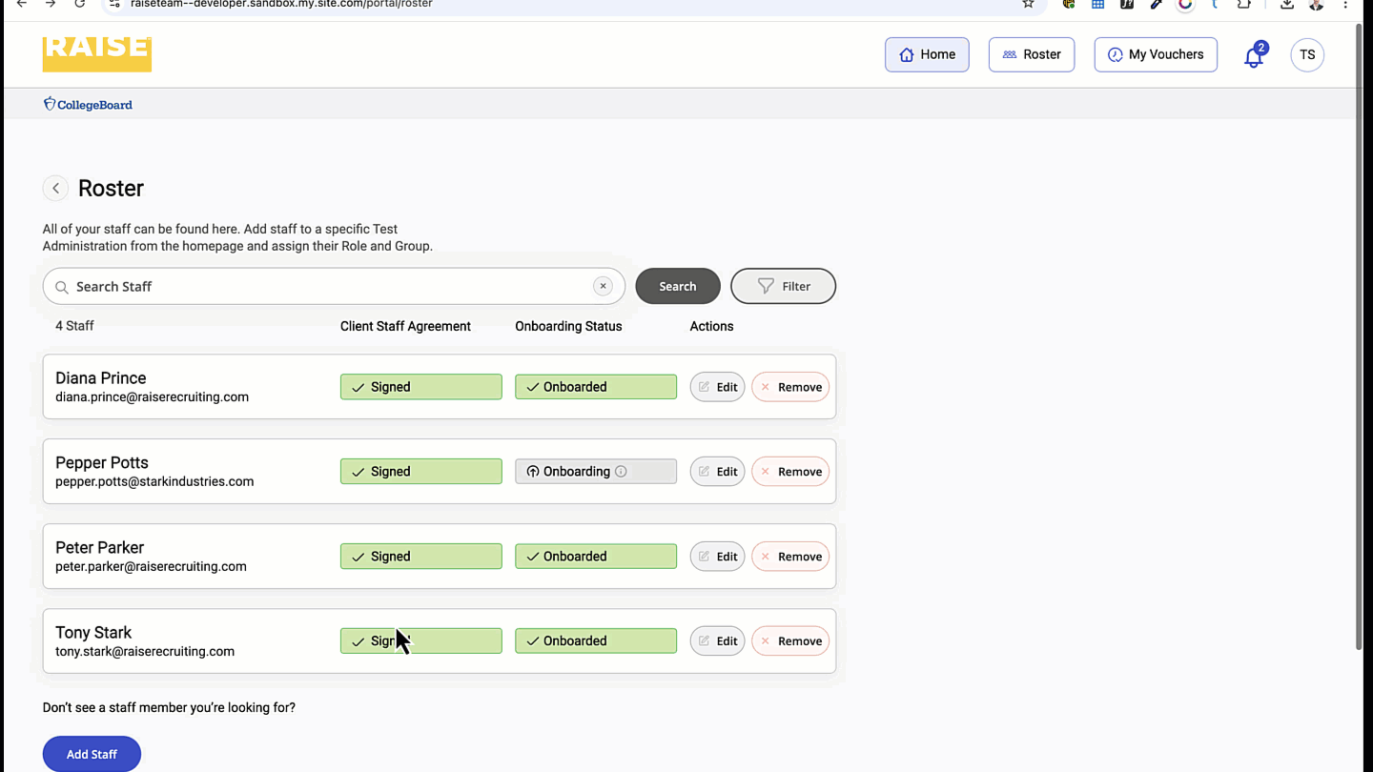Click the Add Staff button
1373x772 pixels.
[x=92, y=754]
